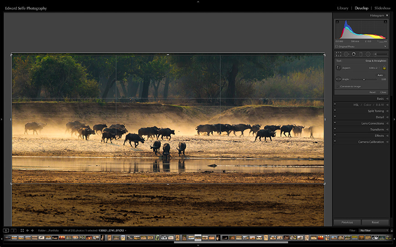
Task: Toggle the filter switch beside No Filter
Action: 392,230
